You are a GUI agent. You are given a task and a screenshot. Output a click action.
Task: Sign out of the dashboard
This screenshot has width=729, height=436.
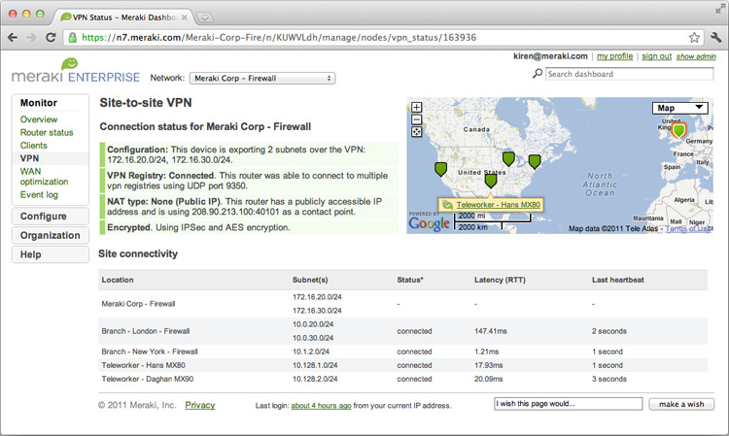[656, 56]
